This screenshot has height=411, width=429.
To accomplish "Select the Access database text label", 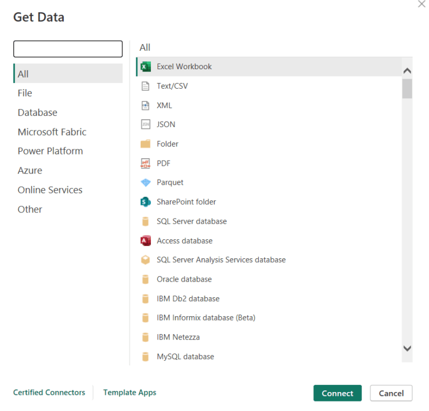I will tap(185, 240).
